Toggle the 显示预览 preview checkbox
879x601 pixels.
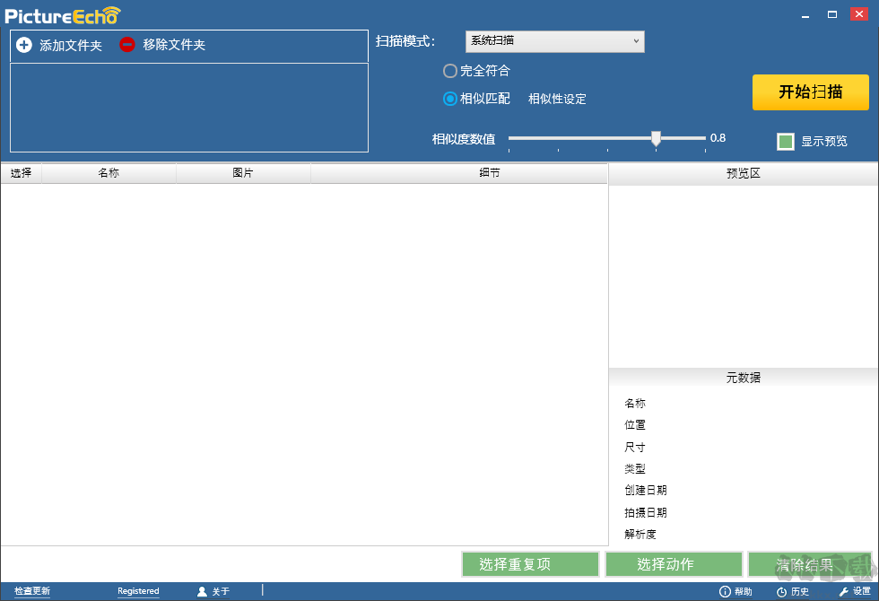coord(786,141)
